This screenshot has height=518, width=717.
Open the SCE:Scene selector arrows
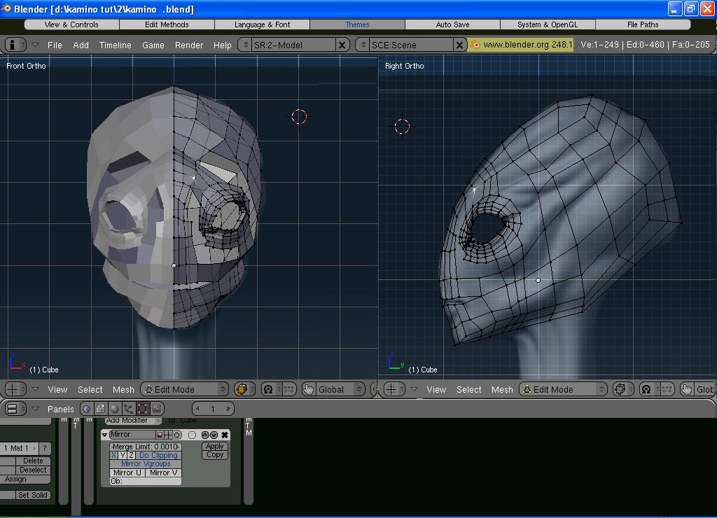coord(363,45)
